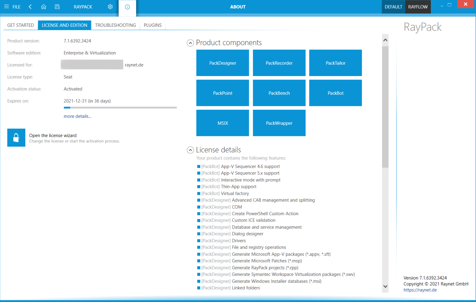Open settings gear icon
The image size is (476, 302).
(x=110, y=7)
